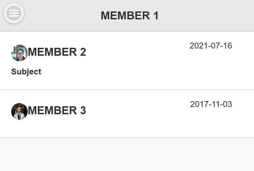Click the Subject text under MEMBER 2
254x171 pixels.
click(26, 72)
